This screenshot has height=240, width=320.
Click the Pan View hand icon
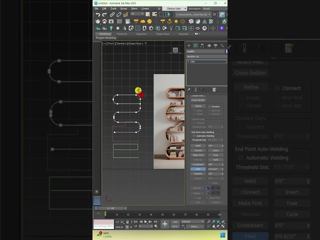click(x=213, y=226)
